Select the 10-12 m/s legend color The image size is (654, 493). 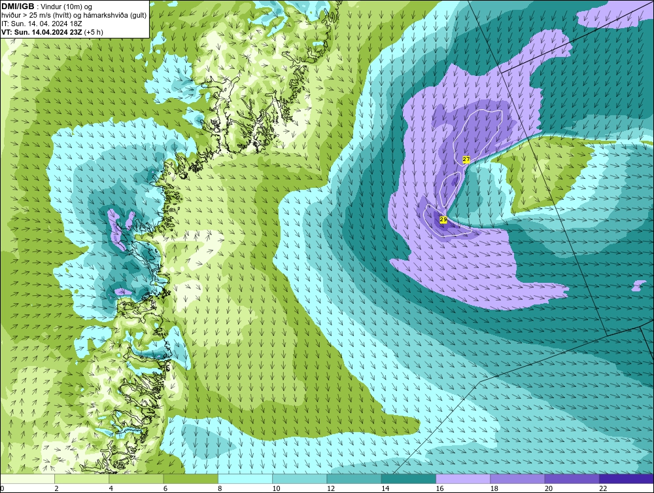[x=300, y=479]
